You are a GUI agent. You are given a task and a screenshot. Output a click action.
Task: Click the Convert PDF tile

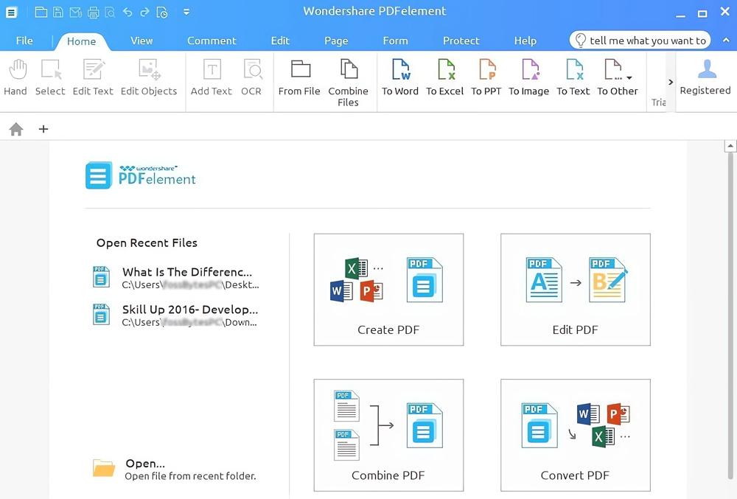point(575,435)
